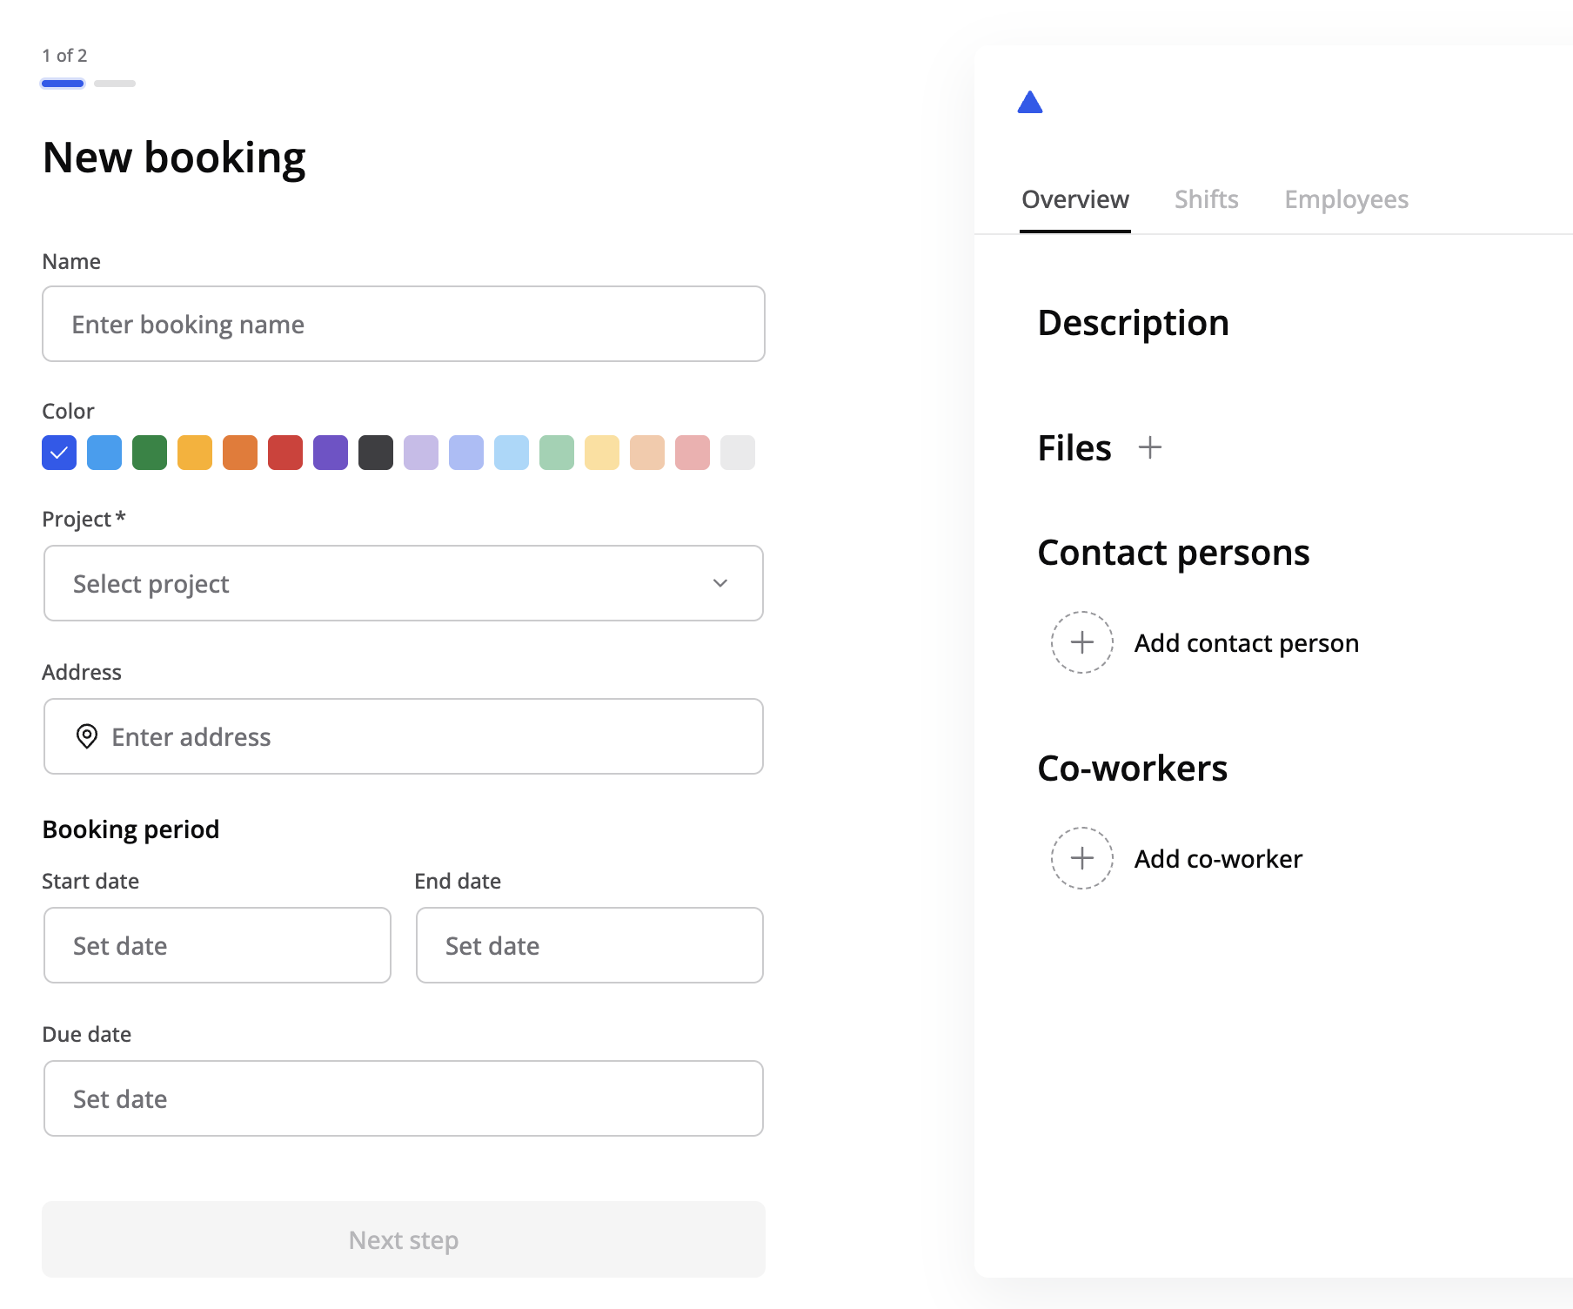The width and height of the screenshot is (1573, 1309).
Task: Click the plus icon next to Files
Action: (1149, 447)
